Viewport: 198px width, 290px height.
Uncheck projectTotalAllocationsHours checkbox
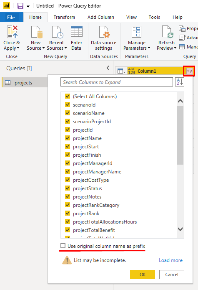coord(68,221)
